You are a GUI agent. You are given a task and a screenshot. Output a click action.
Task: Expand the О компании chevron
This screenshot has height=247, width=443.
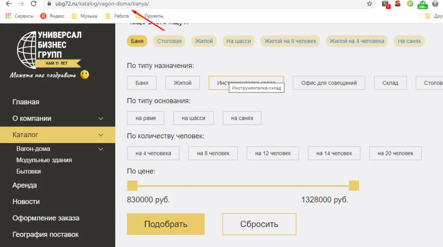(x=100, y=119)
